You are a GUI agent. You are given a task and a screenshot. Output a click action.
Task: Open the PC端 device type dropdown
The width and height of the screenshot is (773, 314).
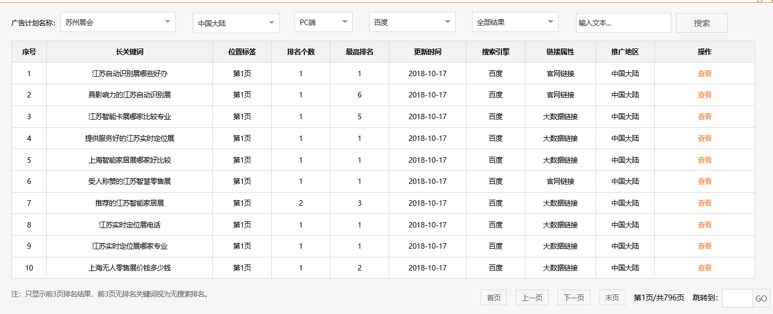[323, 22]
